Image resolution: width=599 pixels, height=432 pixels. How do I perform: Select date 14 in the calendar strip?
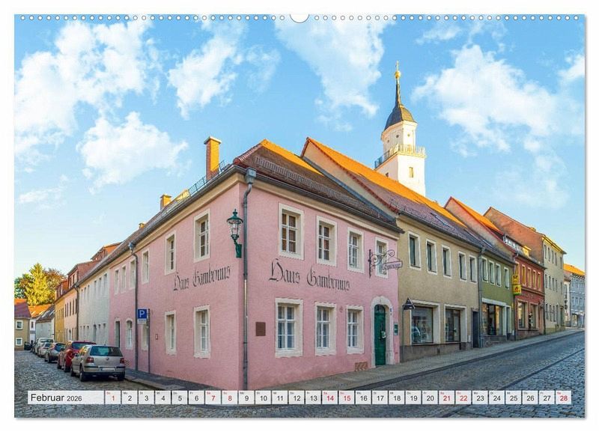329,398
